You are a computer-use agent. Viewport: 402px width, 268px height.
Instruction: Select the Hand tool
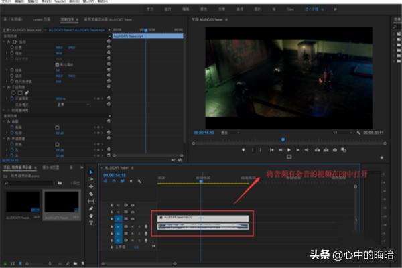click(91, 216)
